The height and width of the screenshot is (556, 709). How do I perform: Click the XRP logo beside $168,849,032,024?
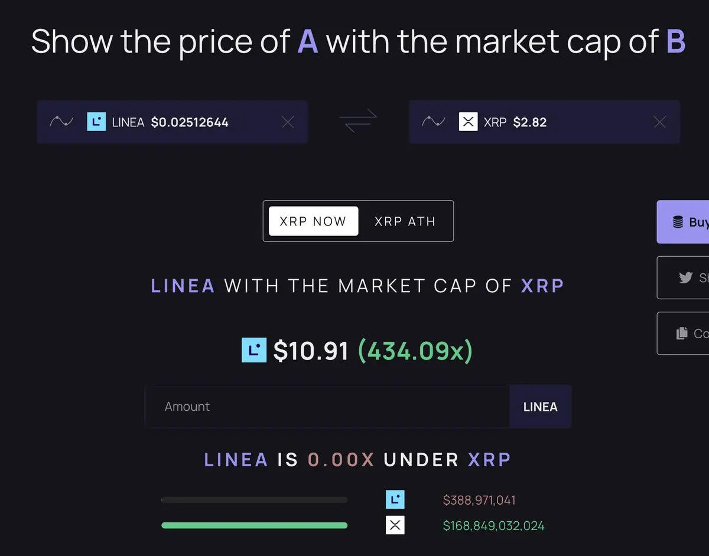point(395,525)
